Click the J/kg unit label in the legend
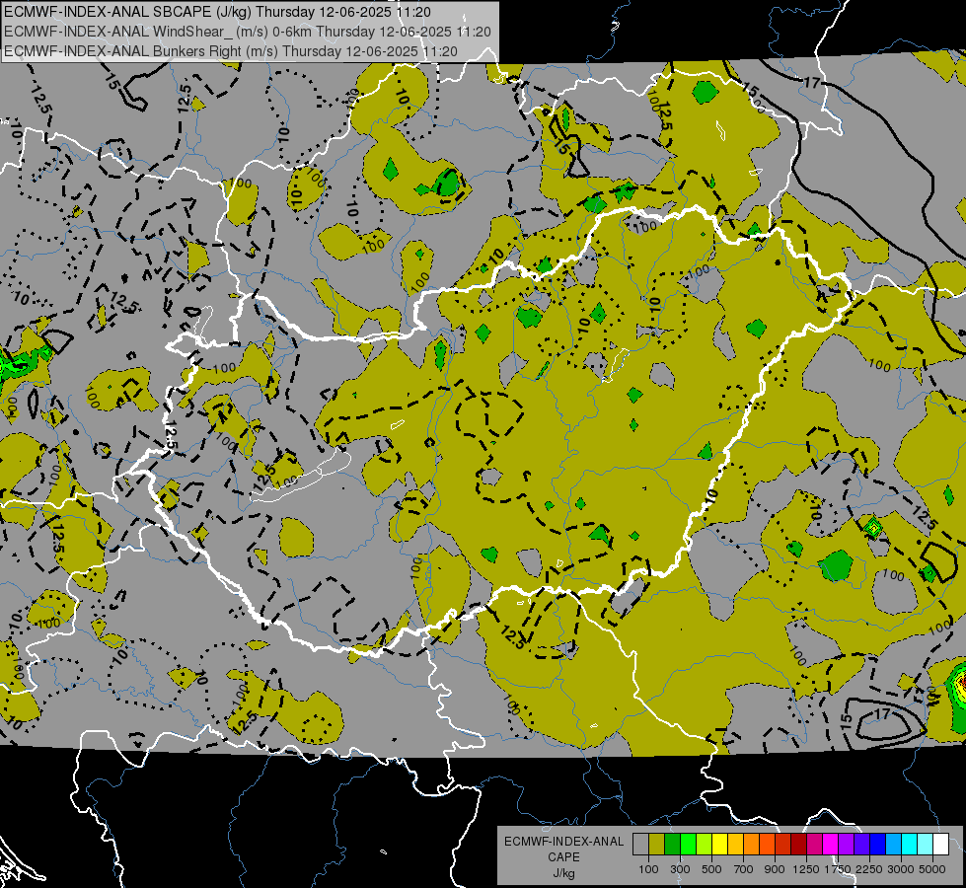This screenshot has height=888, width=966. coord(563,873)
